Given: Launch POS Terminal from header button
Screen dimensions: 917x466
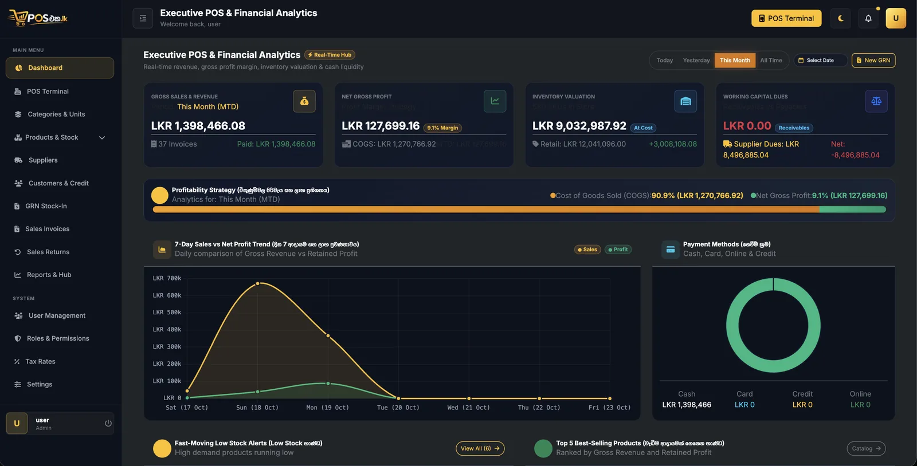Looking at the screenshot, I should (786, 18).
